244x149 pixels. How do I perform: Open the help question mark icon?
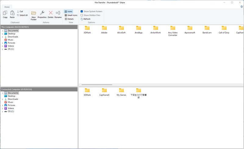pyautogui.click(x=242, y=6)
